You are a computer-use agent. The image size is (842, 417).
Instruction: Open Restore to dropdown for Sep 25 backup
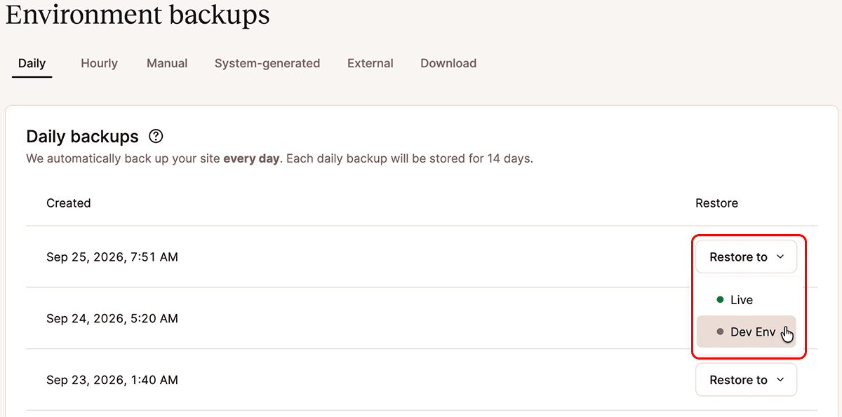pos(746,257)
